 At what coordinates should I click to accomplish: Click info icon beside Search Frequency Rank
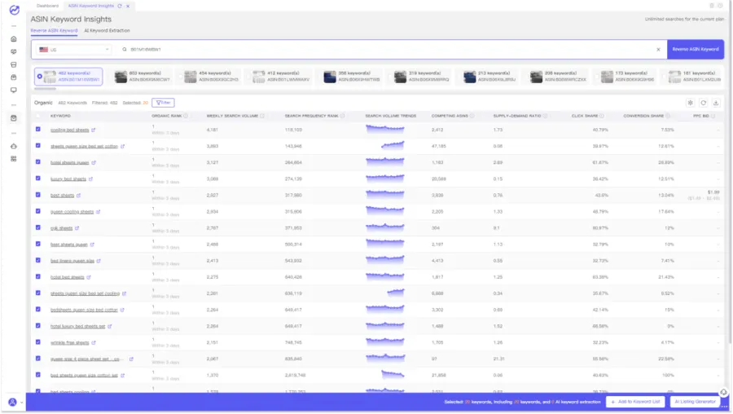tap(343, 116)
